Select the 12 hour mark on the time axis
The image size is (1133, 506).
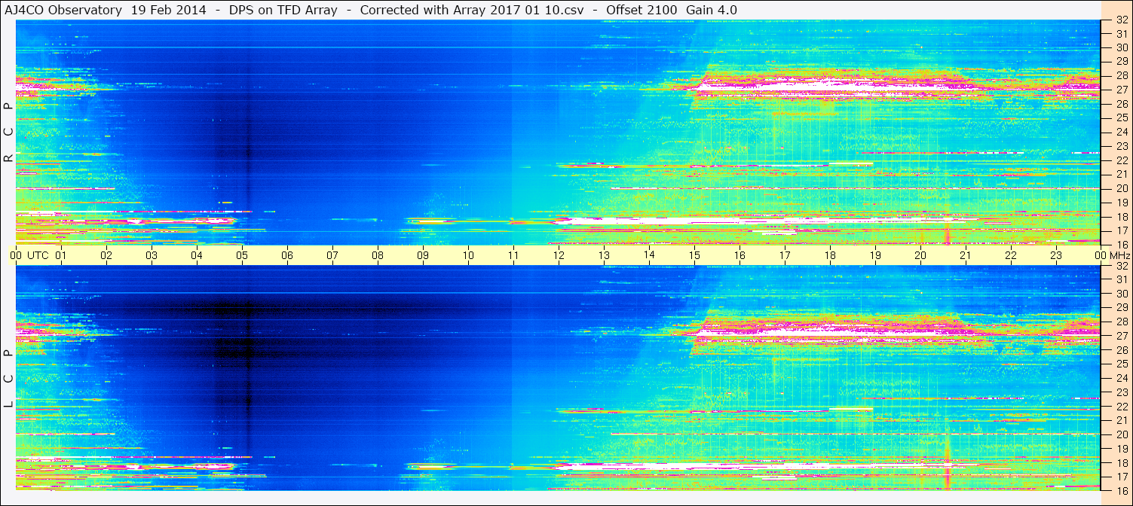[559, 255]
